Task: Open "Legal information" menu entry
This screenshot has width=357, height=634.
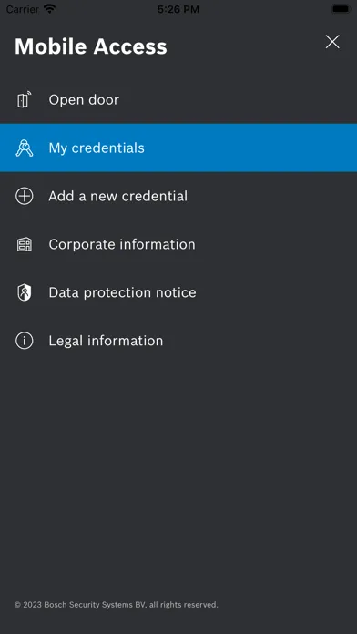Action: 178,341
